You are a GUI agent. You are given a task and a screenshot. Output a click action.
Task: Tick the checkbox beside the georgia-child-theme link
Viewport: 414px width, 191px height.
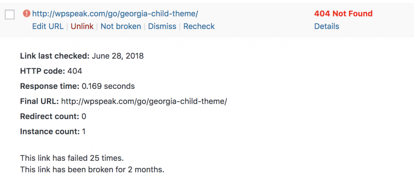pos(10,15)
